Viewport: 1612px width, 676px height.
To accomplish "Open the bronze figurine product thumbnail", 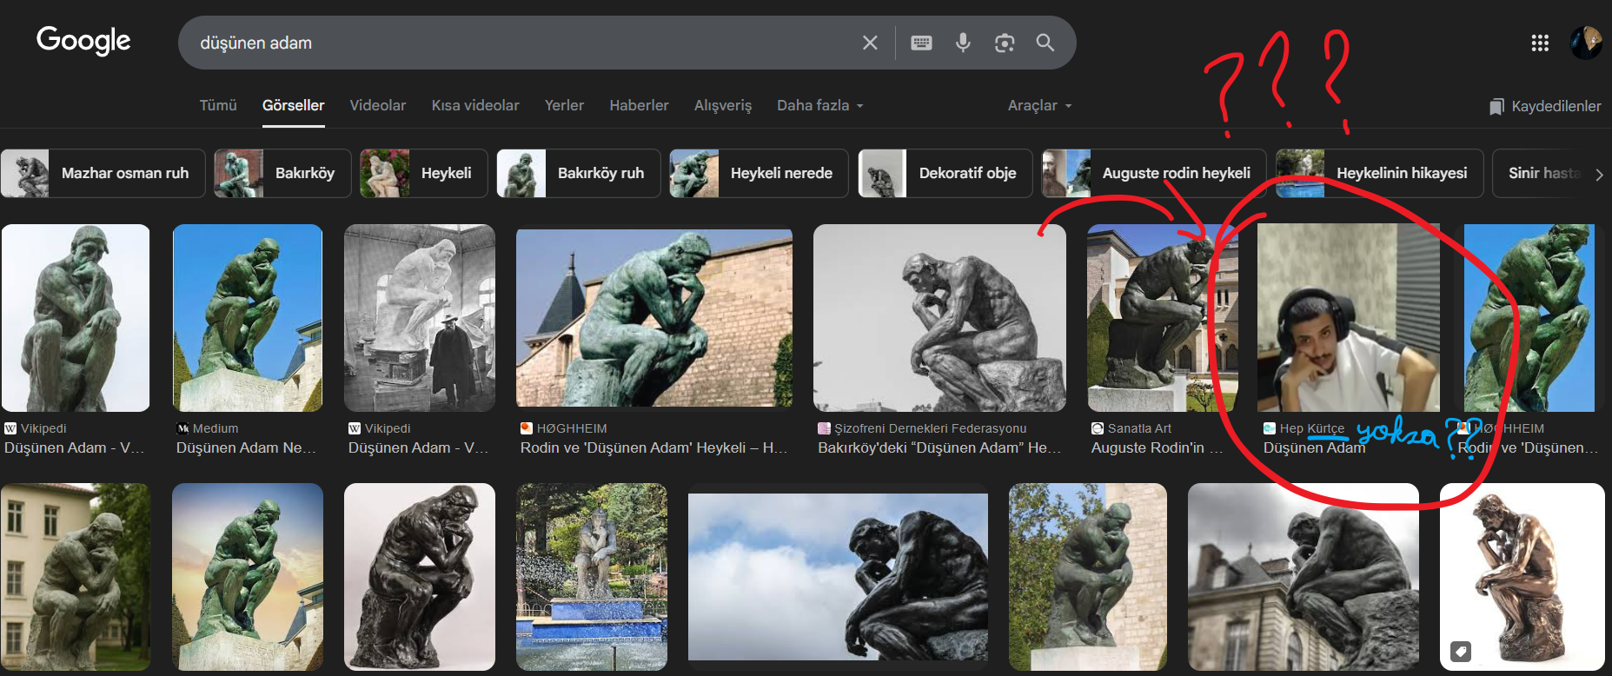I will click(1522, 577).
